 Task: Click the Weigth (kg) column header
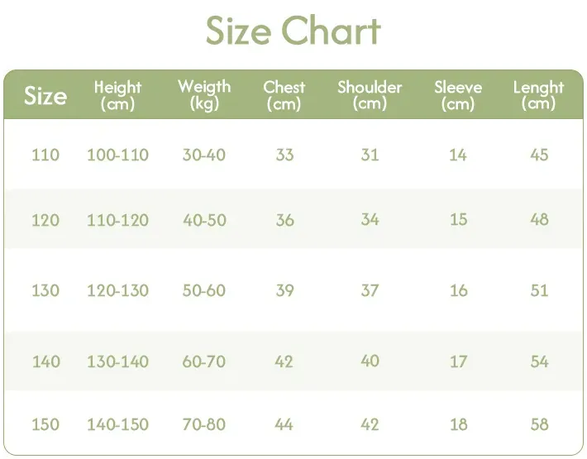pyautogui.click(x=204, y=95)
